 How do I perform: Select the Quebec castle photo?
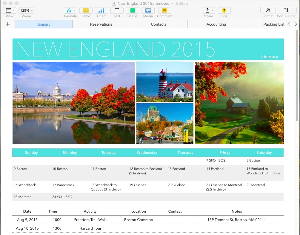pos(165,123)
